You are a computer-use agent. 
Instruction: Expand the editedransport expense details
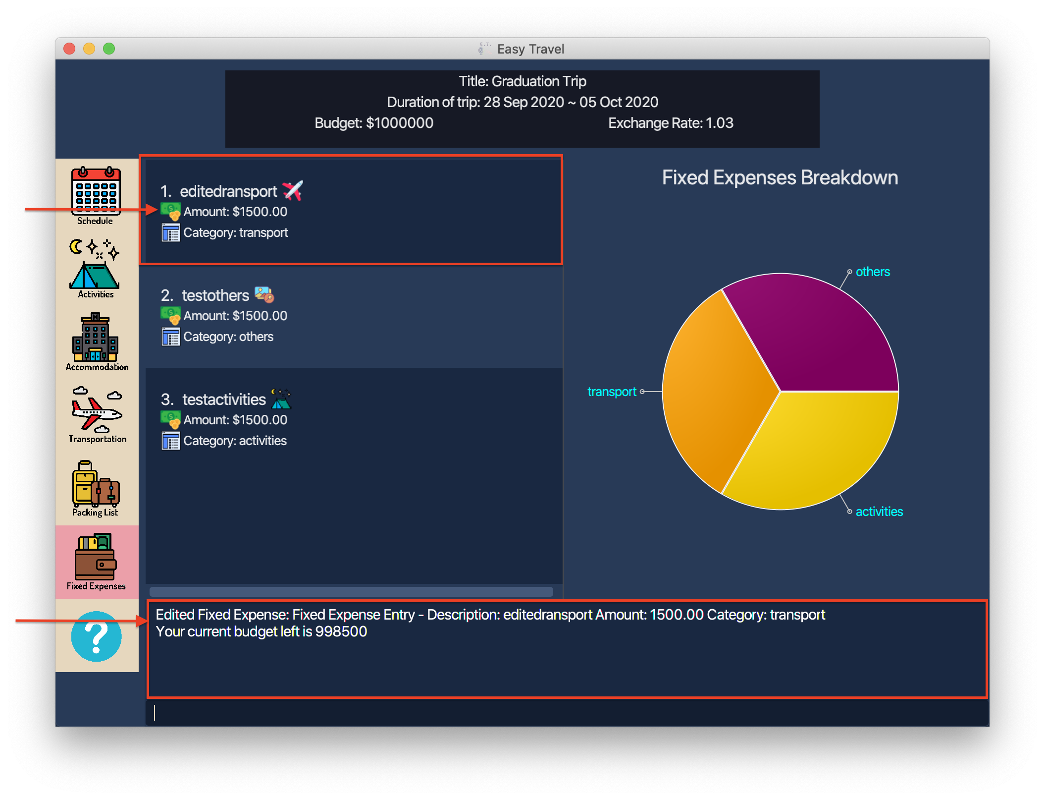pyautogui.click(x=350, y=211)
